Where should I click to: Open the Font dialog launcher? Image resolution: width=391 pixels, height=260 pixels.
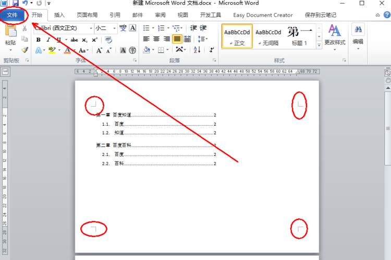[135, 60]
